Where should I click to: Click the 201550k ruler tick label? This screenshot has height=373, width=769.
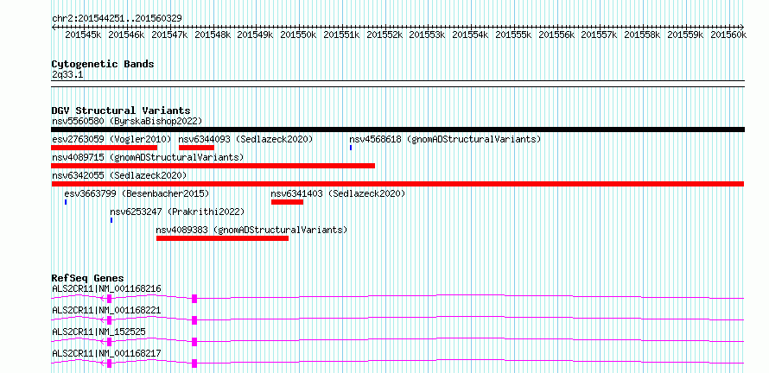(x=298, y=35)
